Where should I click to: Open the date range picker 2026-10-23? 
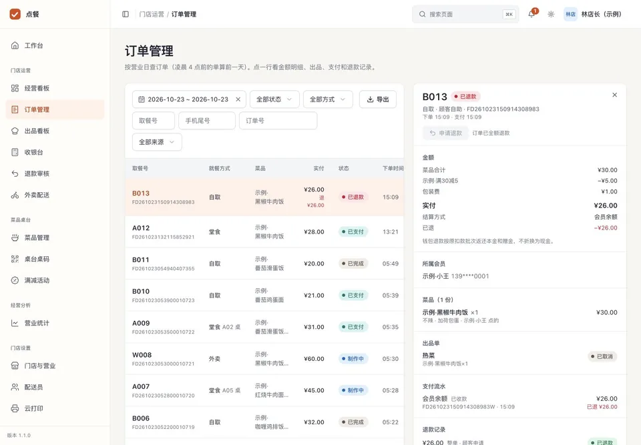[189, 99]
